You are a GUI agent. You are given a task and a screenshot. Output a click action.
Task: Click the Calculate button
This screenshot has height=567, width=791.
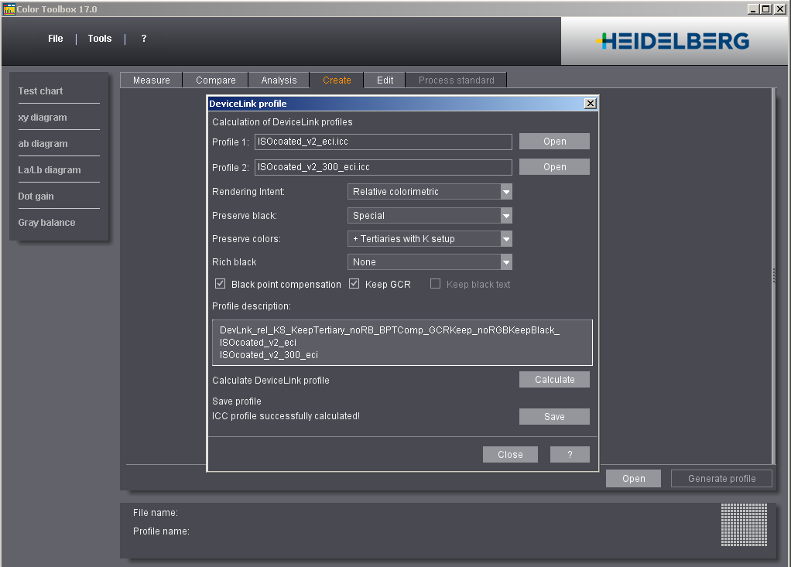pyautogui.click(x=554, y=380)
